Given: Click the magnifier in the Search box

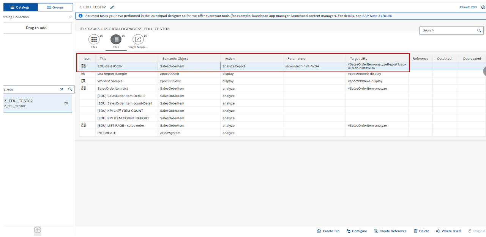Looking at the screenshot, I should pos(479,30).
